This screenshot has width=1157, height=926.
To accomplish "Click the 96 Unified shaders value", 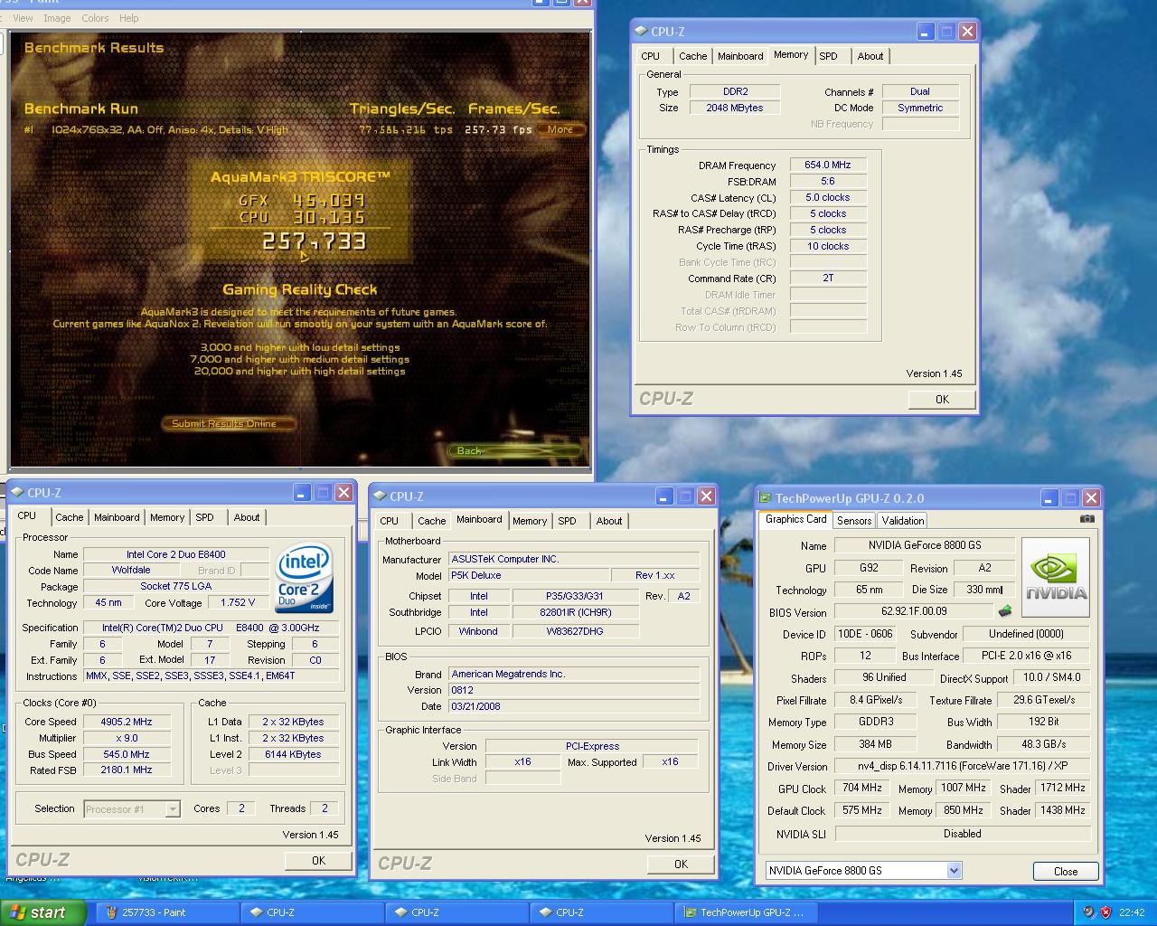I will coord(884,677).
